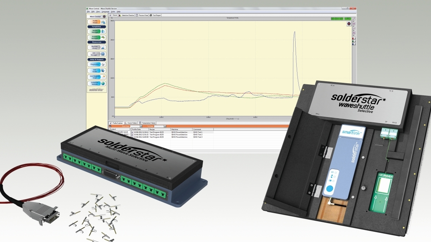The height and width of the screenshot is (242, 431).
Task: Click the support email envelope icon
Action: [x=103, y=77]
